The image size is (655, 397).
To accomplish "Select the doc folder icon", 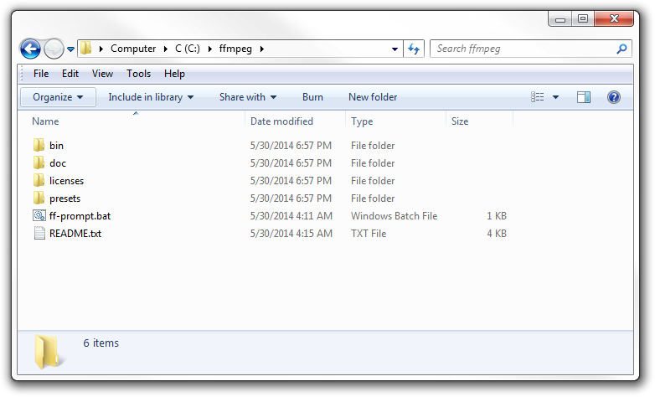I will (x=39, y=162).
